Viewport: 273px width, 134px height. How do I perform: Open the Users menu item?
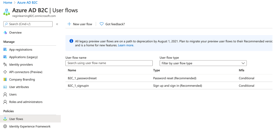pyautogui.click(x=13, y=94)
